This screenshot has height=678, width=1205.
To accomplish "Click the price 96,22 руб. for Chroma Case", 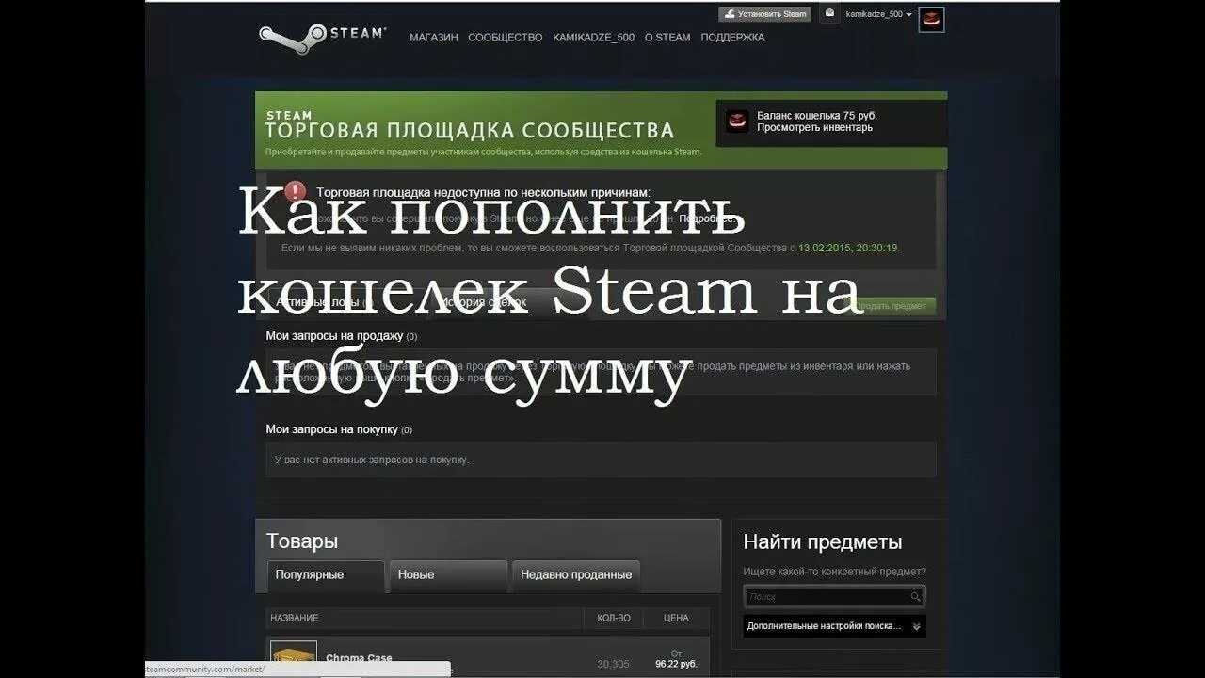I will (675, 664).
